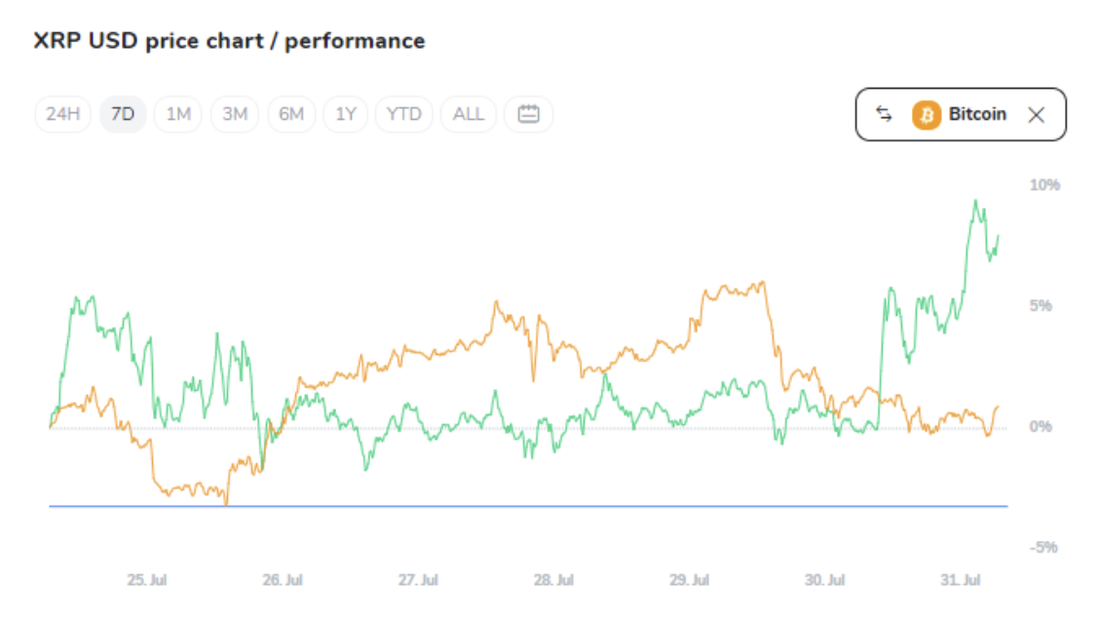Click the XRP USD price chart heading
Viewport: 1097px width, 622px height.
[x=229, y=41]
